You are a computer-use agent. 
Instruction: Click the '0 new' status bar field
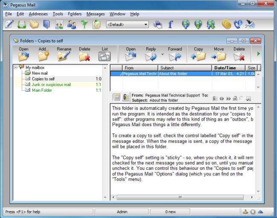(170, 212)
